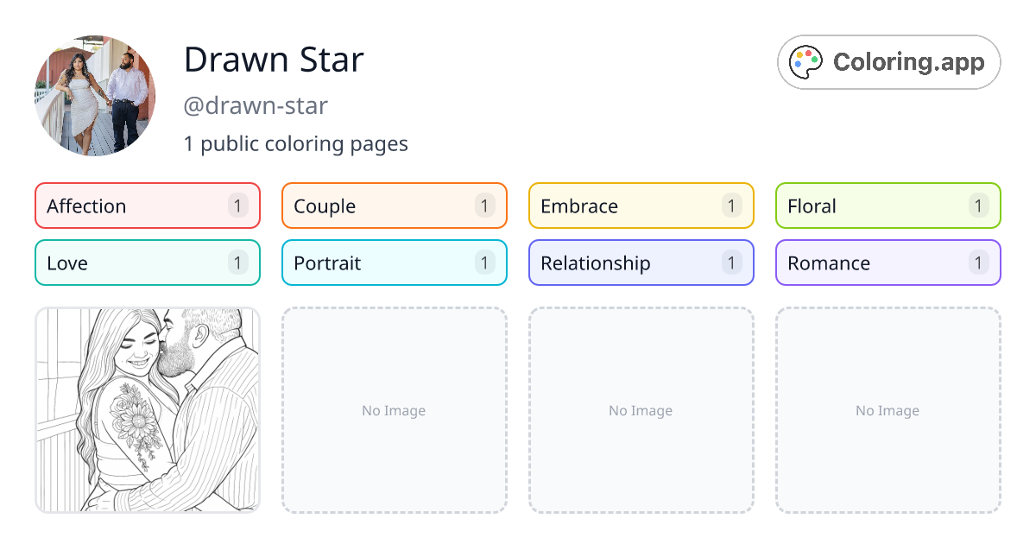Click the count badge on Embrace tag
This screenshot has width=1036, height=544.
[732, 206]
